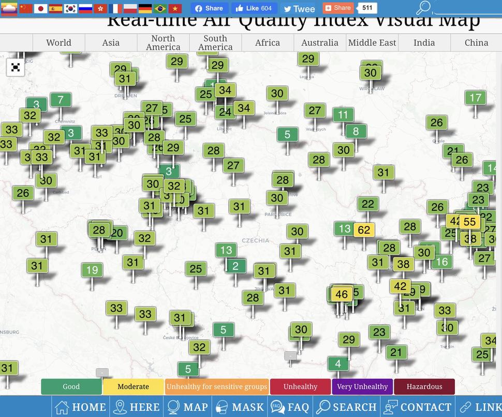Image resolution: width=502 pixels, height=417 pixels.
Task: Click the Moderate legend swatch
Action: [x=133, y=386]
